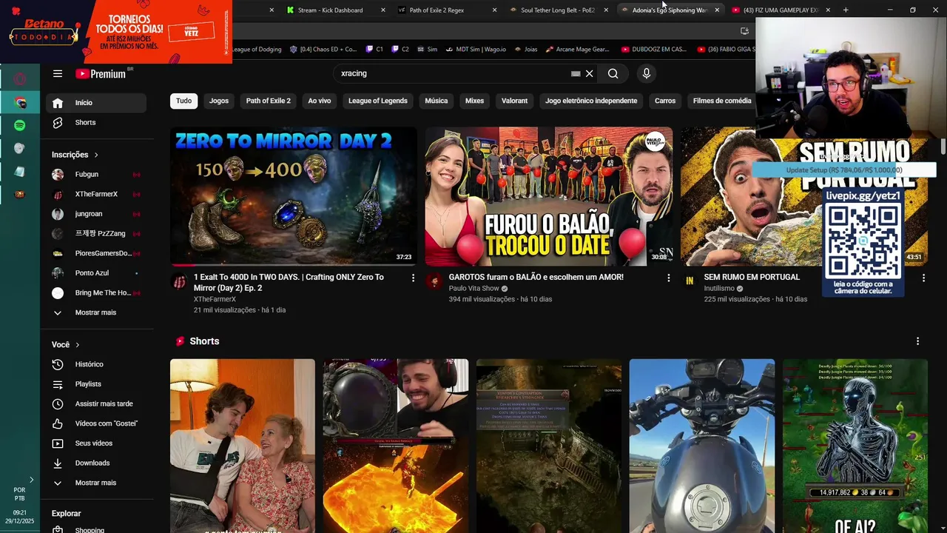Open the motorcycle Short thumbnail
Screen dimensions: 947x533
point(702,446)
